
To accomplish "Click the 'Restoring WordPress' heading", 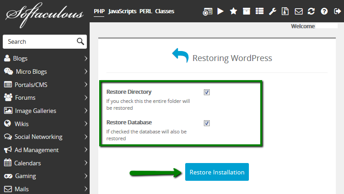I will click(232, 58).
